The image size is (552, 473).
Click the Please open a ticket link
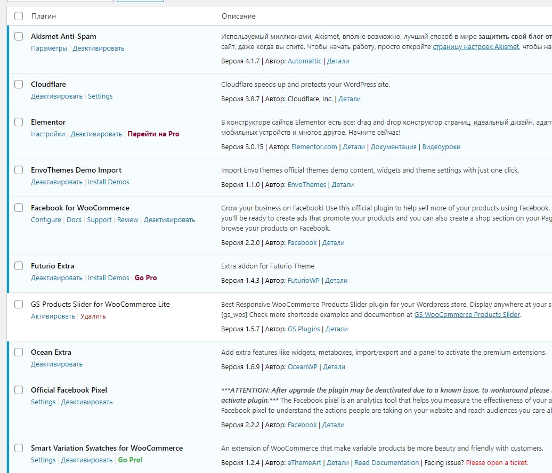[x=497, y=462]
